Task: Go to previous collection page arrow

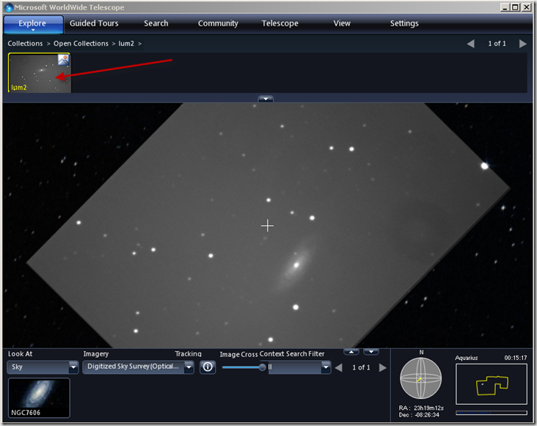Action: point(471,43)
